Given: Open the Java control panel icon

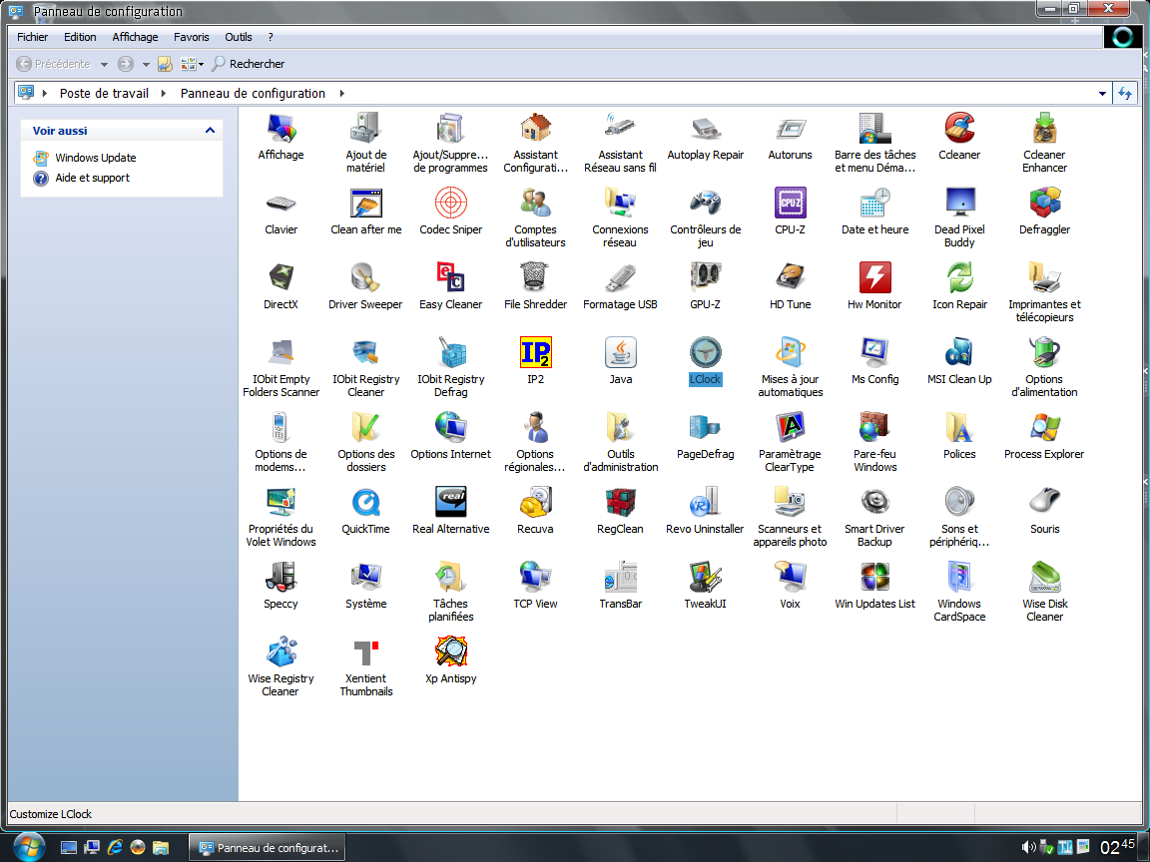Looking at the screenshot, I should tap(621, 352).
